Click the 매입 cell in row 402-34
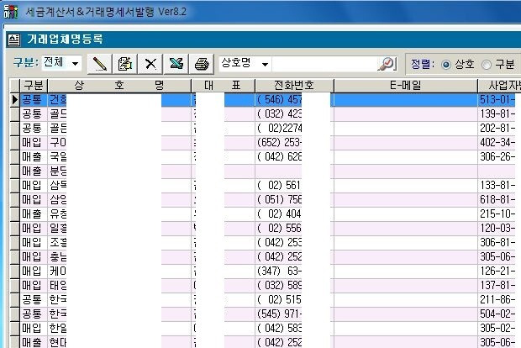 [x=34, y=143]
